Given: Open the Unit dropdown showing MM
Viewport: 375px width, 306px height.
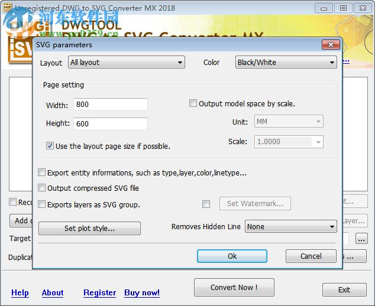Looking at the screenshot, I should [289, 121].
